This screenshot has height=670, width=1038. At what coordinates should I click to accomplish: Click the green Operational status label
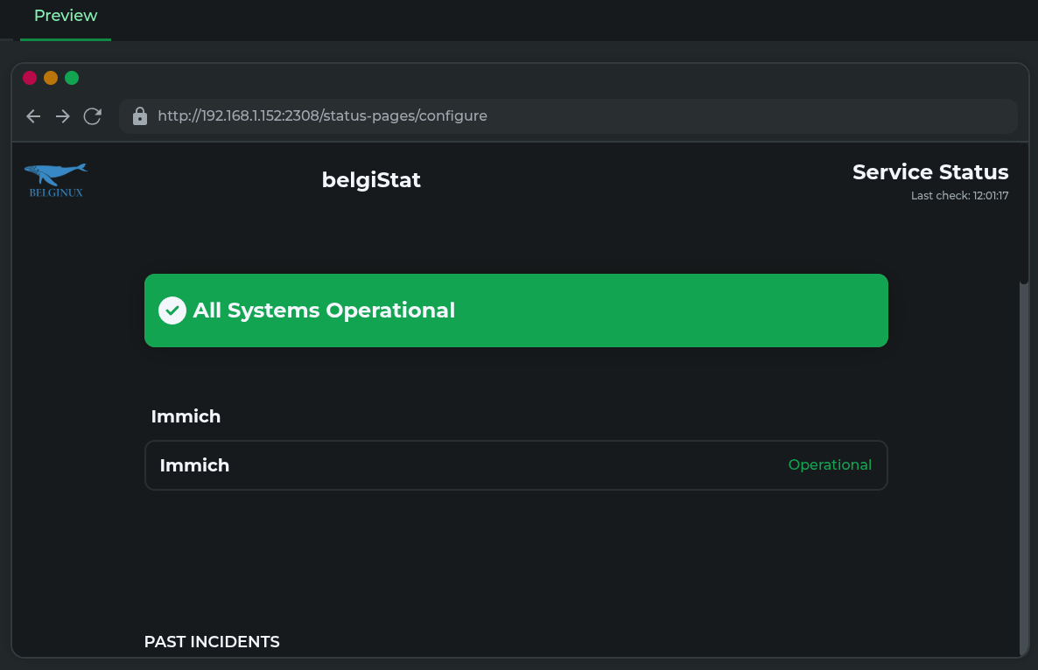[830, 465]
